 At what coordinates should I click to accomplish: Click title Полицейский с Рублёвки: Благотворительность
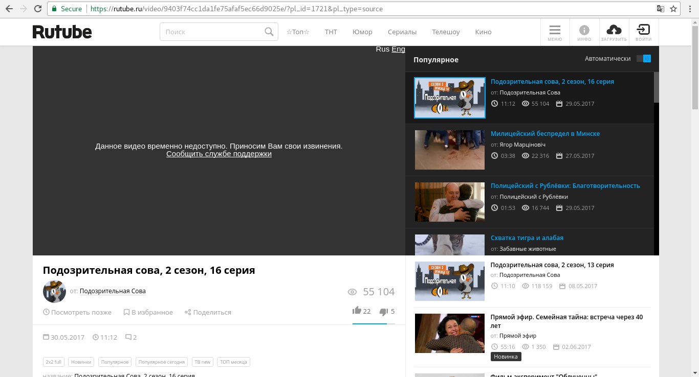coord(565,185)
